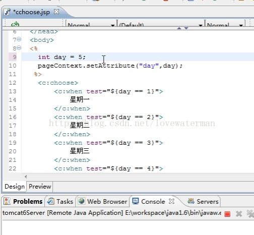Click the small up triangle splitter arrow
This screenshot has width=254, height=235.
(x=179, y=28)
